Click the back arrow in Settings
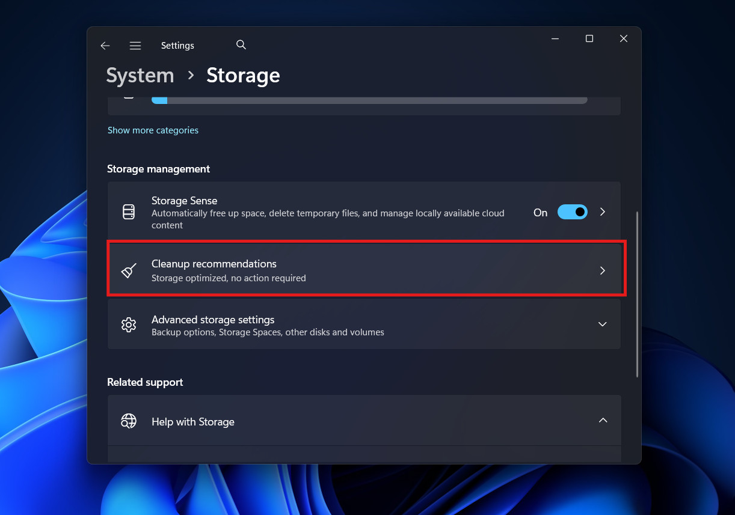The image size is (735, 515). point(105,45)
